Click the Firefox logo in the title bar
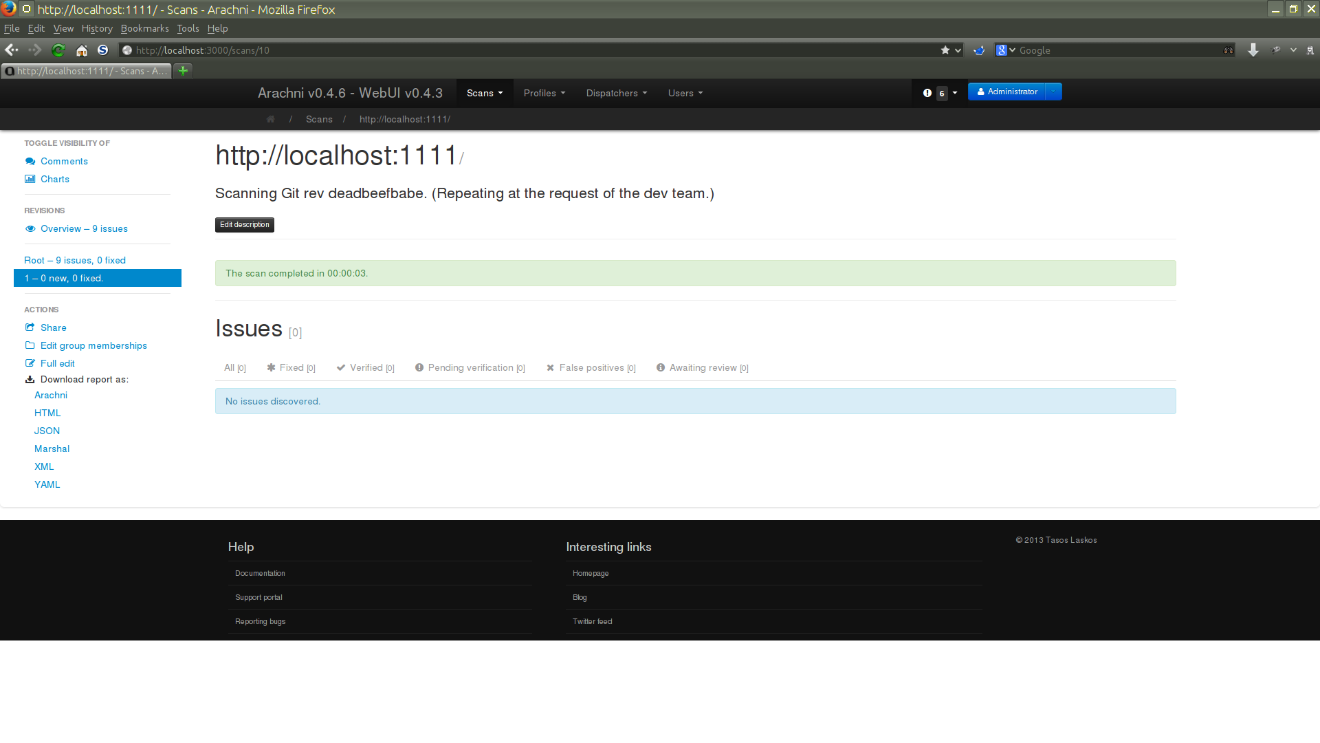This screenshot has height=743, width=1320. (9, 9)
